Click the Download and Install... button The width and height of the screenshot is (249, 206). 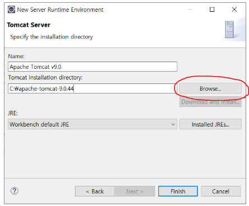coord(210,102)
